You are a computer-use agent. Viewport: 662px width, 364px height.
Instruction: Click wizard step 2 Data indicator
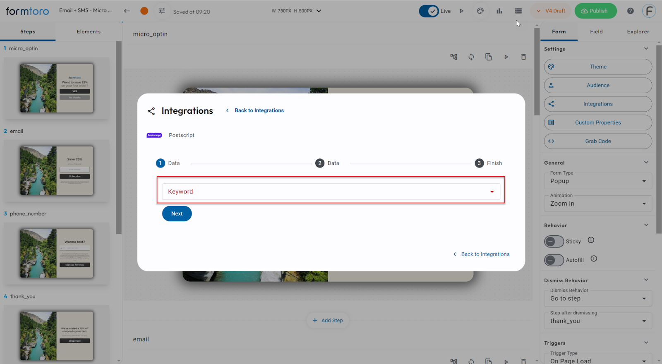(x=327, y=163)
